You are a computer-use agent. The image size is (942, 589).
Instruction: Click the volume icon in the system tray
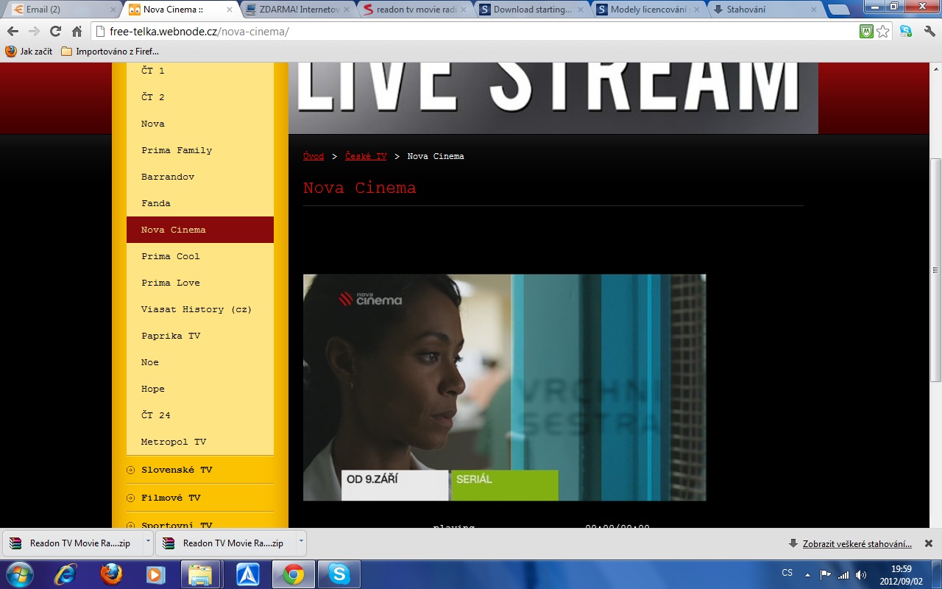point(861,574)
